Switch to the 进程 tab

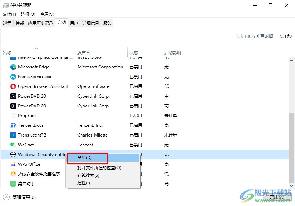tap(7, 23)
